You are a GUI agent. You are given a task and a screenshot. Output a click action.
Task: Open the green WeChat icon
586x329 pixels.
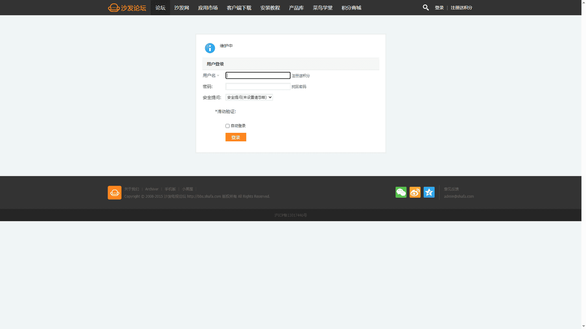401,192
